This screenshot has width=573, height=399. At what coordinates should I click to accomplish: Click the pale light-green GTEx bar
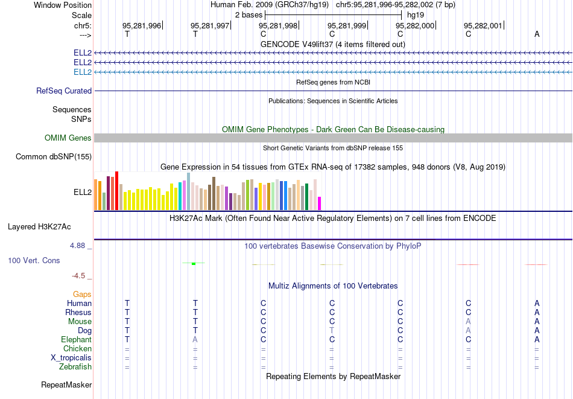(x=273, y=196)
